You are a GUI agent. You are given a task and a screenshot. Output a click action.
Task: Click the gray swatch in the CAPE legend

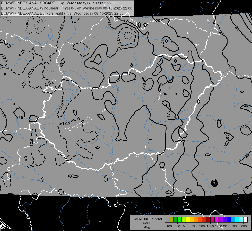pyautogui.click(x=167, y=219)
